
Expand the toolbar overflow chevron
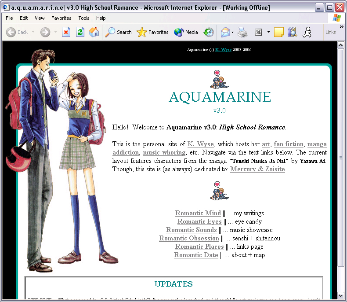[x=342, y=26]
